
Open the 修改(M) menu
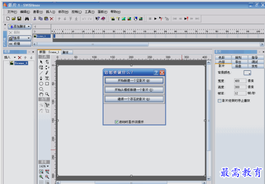63,12
